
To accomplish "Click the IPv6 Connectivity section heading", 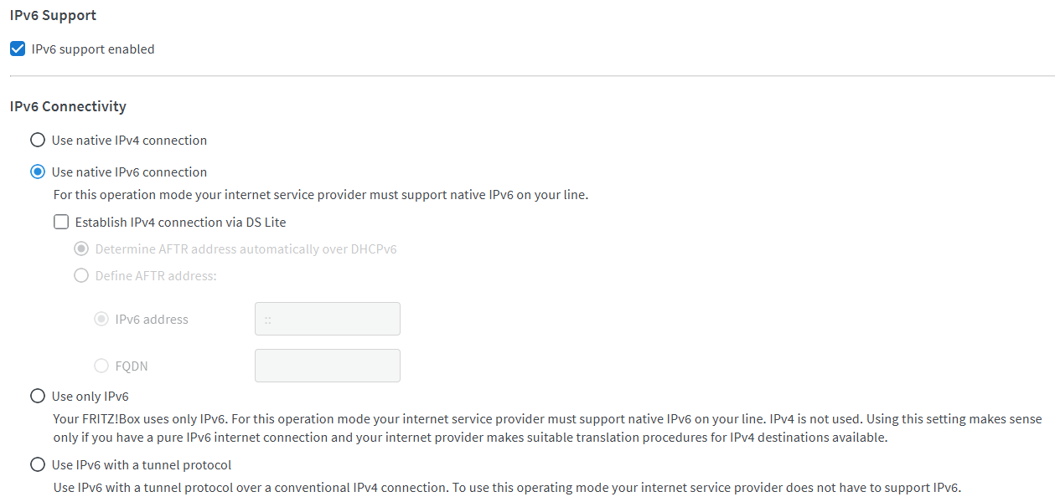I will (68, 106).
